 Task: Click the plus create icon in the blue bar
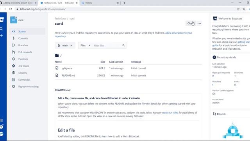click(x=2, y=36)
